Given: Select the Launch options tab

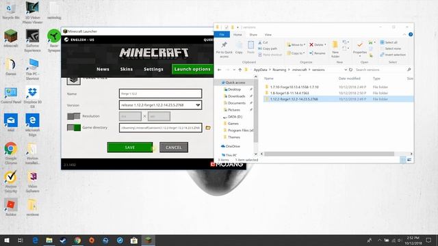Looking at the screenshot, I should point(192,69).
